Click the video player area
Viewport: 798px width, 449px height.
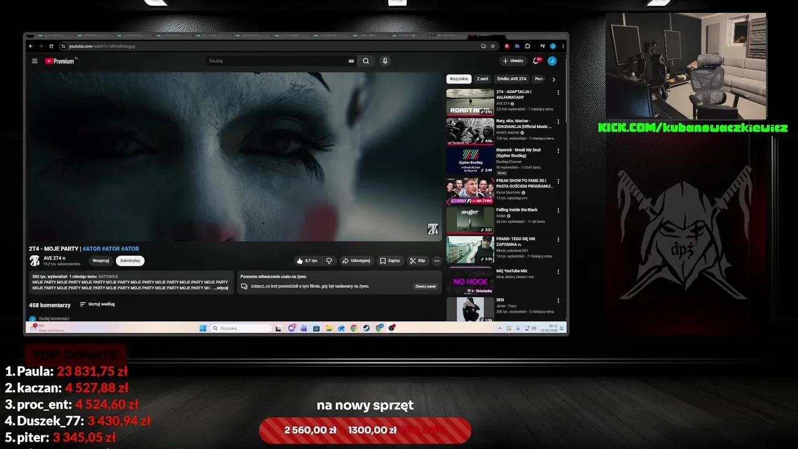[234, 156]
